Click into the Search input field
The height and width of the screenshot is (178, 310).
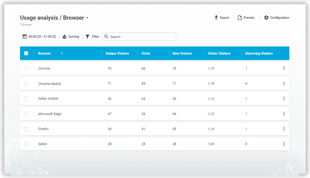click(139, 36)
